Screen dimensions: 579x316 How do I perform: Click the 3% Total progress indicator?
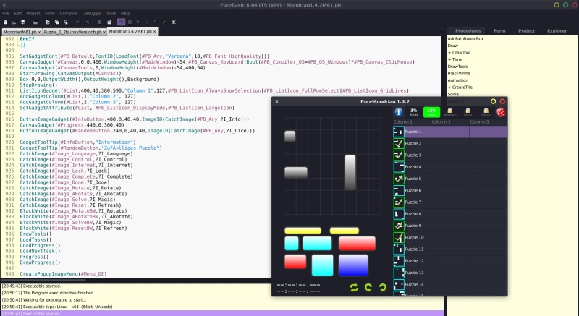(413, 112)
